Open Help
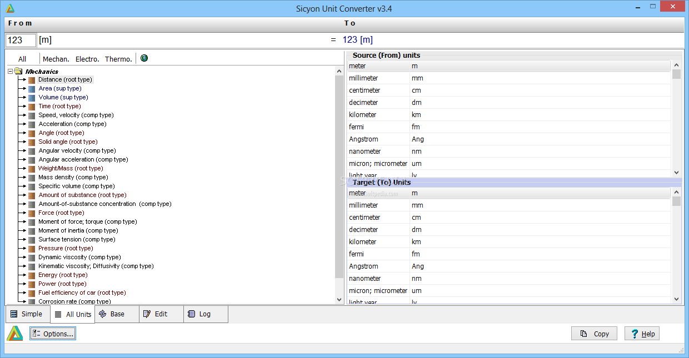This screenshot has width=689, height=358. (642, 334)
